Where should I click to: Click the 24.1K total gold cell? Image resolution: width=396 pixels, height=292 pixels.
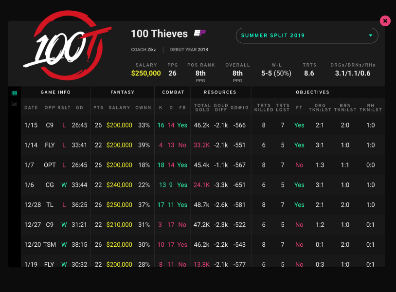[x=201, y=185]
